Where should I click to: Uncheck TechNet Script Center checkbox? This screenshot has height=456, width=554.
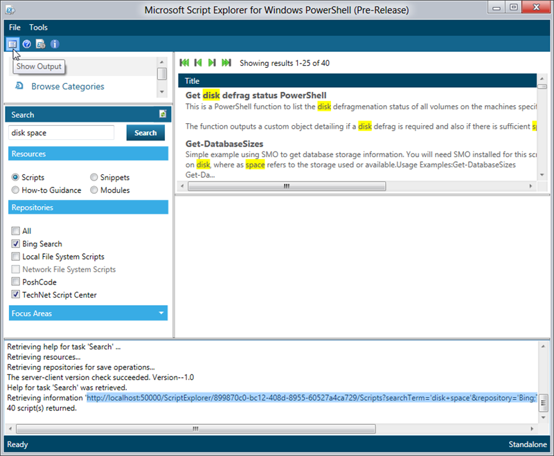15,294
